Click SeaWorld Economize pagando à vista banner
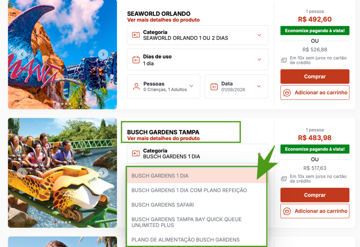This screenshot has width=360, height=247. point(315,31)
